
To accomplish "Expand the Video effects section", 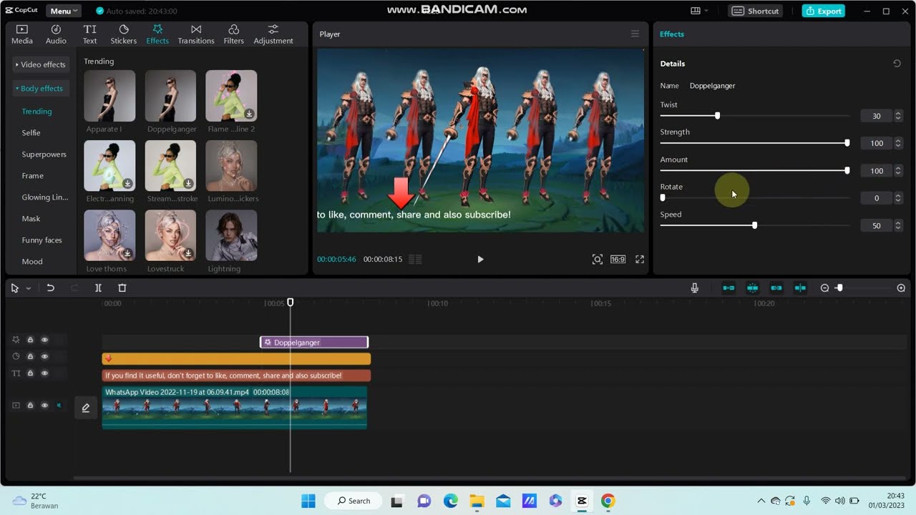I will 41,64.
